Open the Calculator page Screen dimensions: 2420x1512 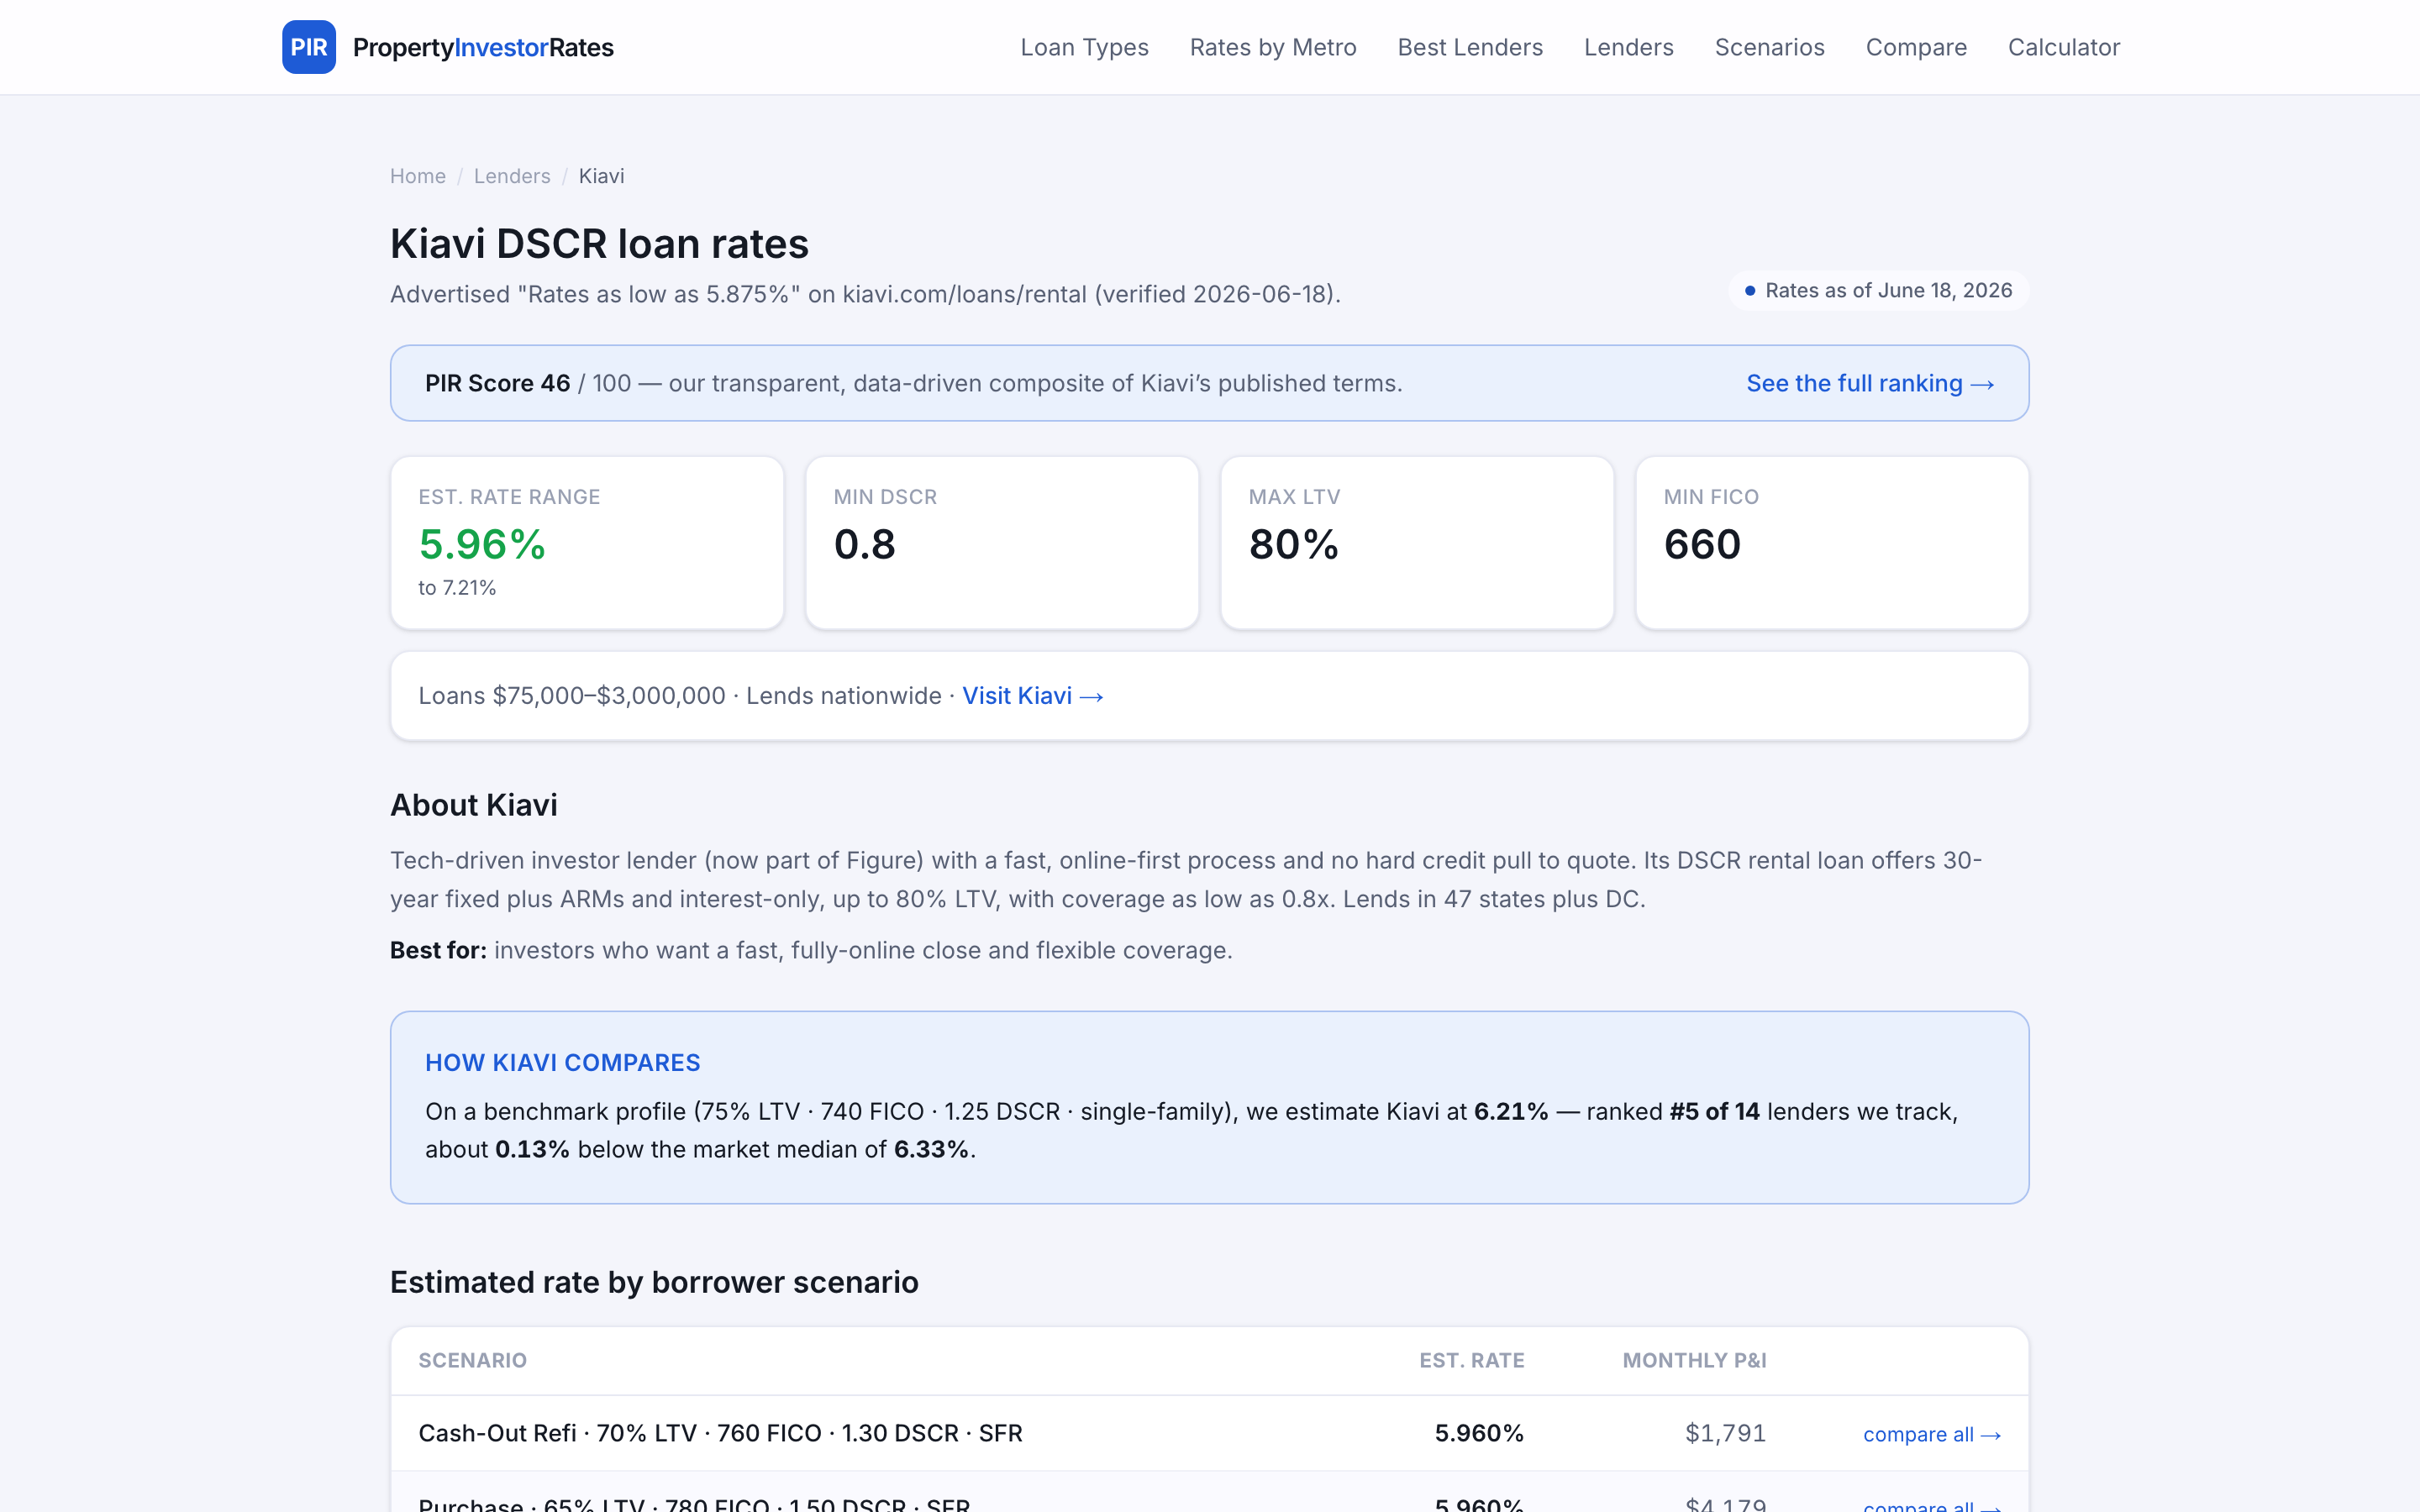pyautogui.click(x=2064, y=47)
